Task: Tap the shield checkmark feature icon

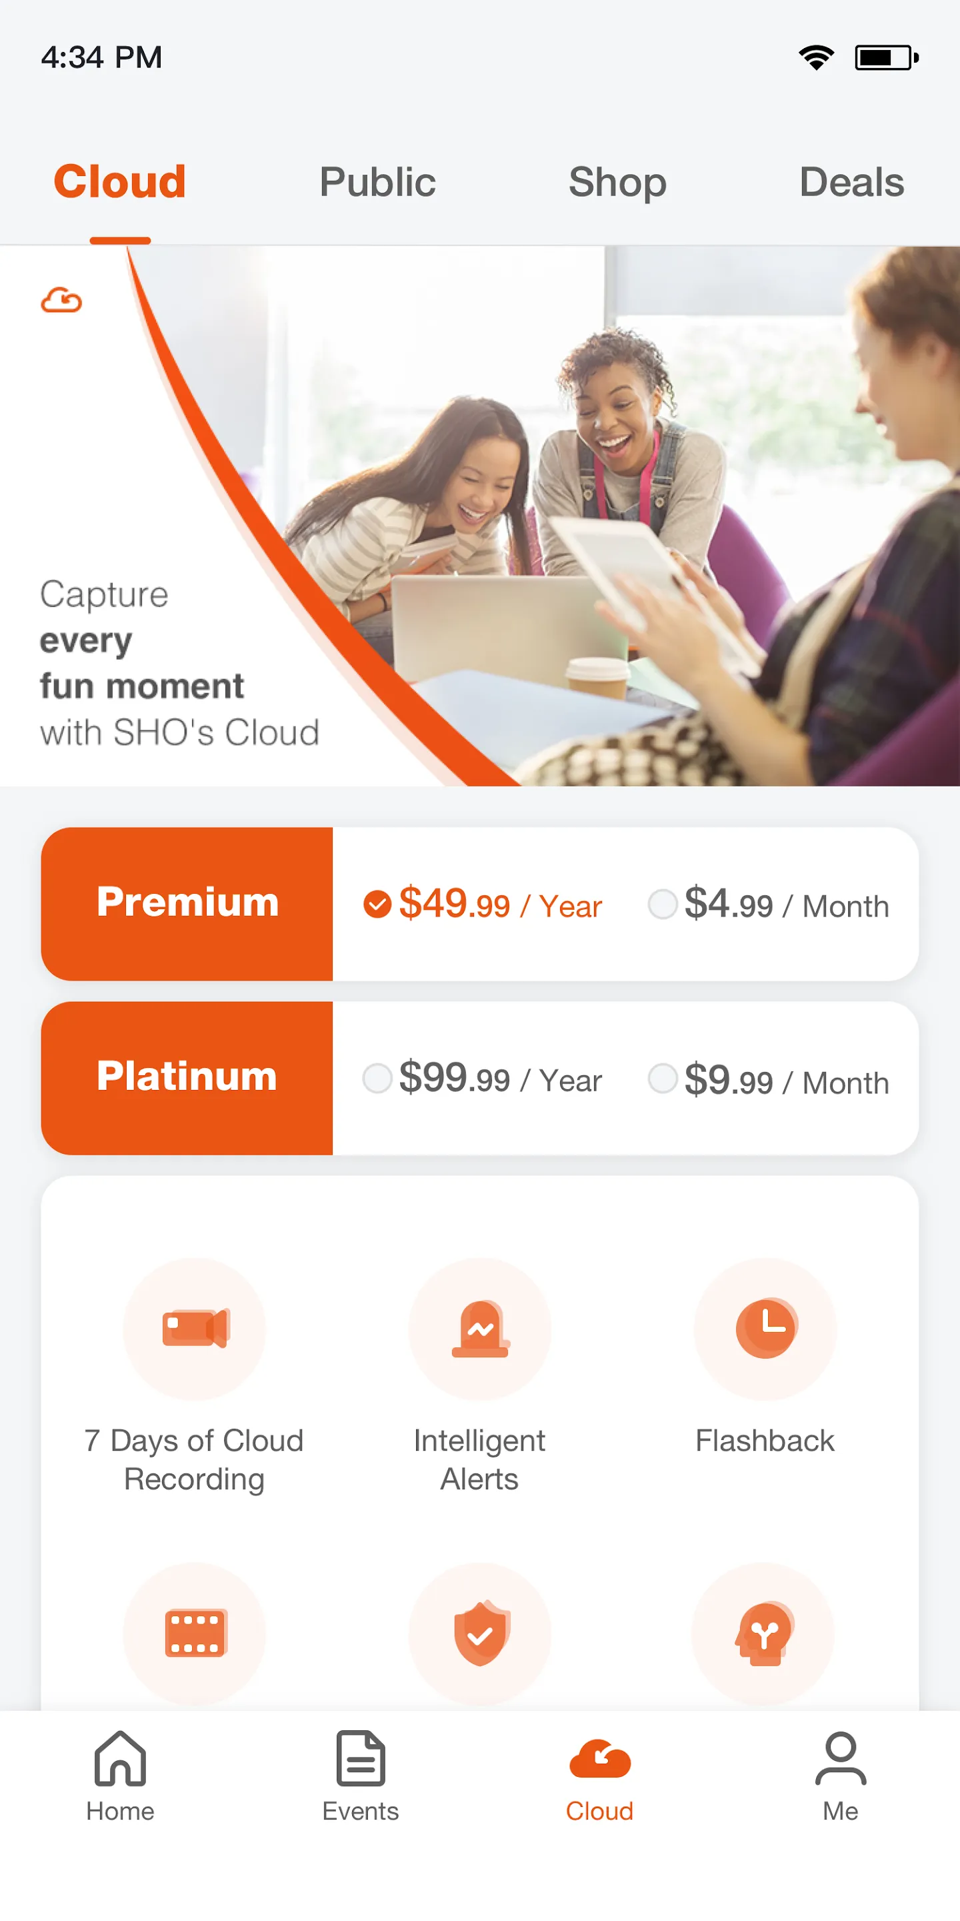Action: pyautogui.click(x=480, y=1633)
